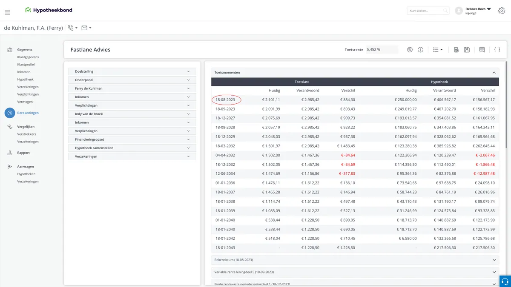Image resolution: width=511 pixels, height=287 pixels.
Task: Open the Gegevens sidebar section
Action: coord(25,50)
